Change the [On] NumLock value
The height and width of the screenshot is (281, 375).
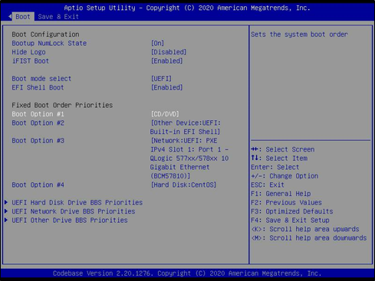coord(157,43)
